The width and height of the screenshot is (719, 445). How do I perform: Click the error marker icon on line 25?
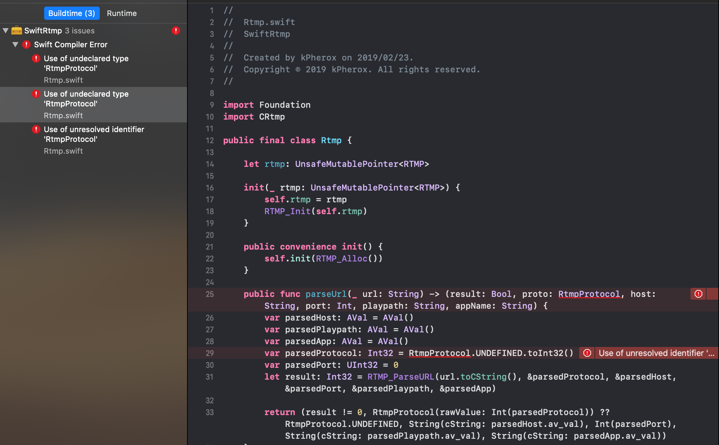(x=698, y=294)
